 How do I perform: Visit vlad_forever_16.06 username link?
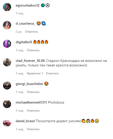[30, 61]
